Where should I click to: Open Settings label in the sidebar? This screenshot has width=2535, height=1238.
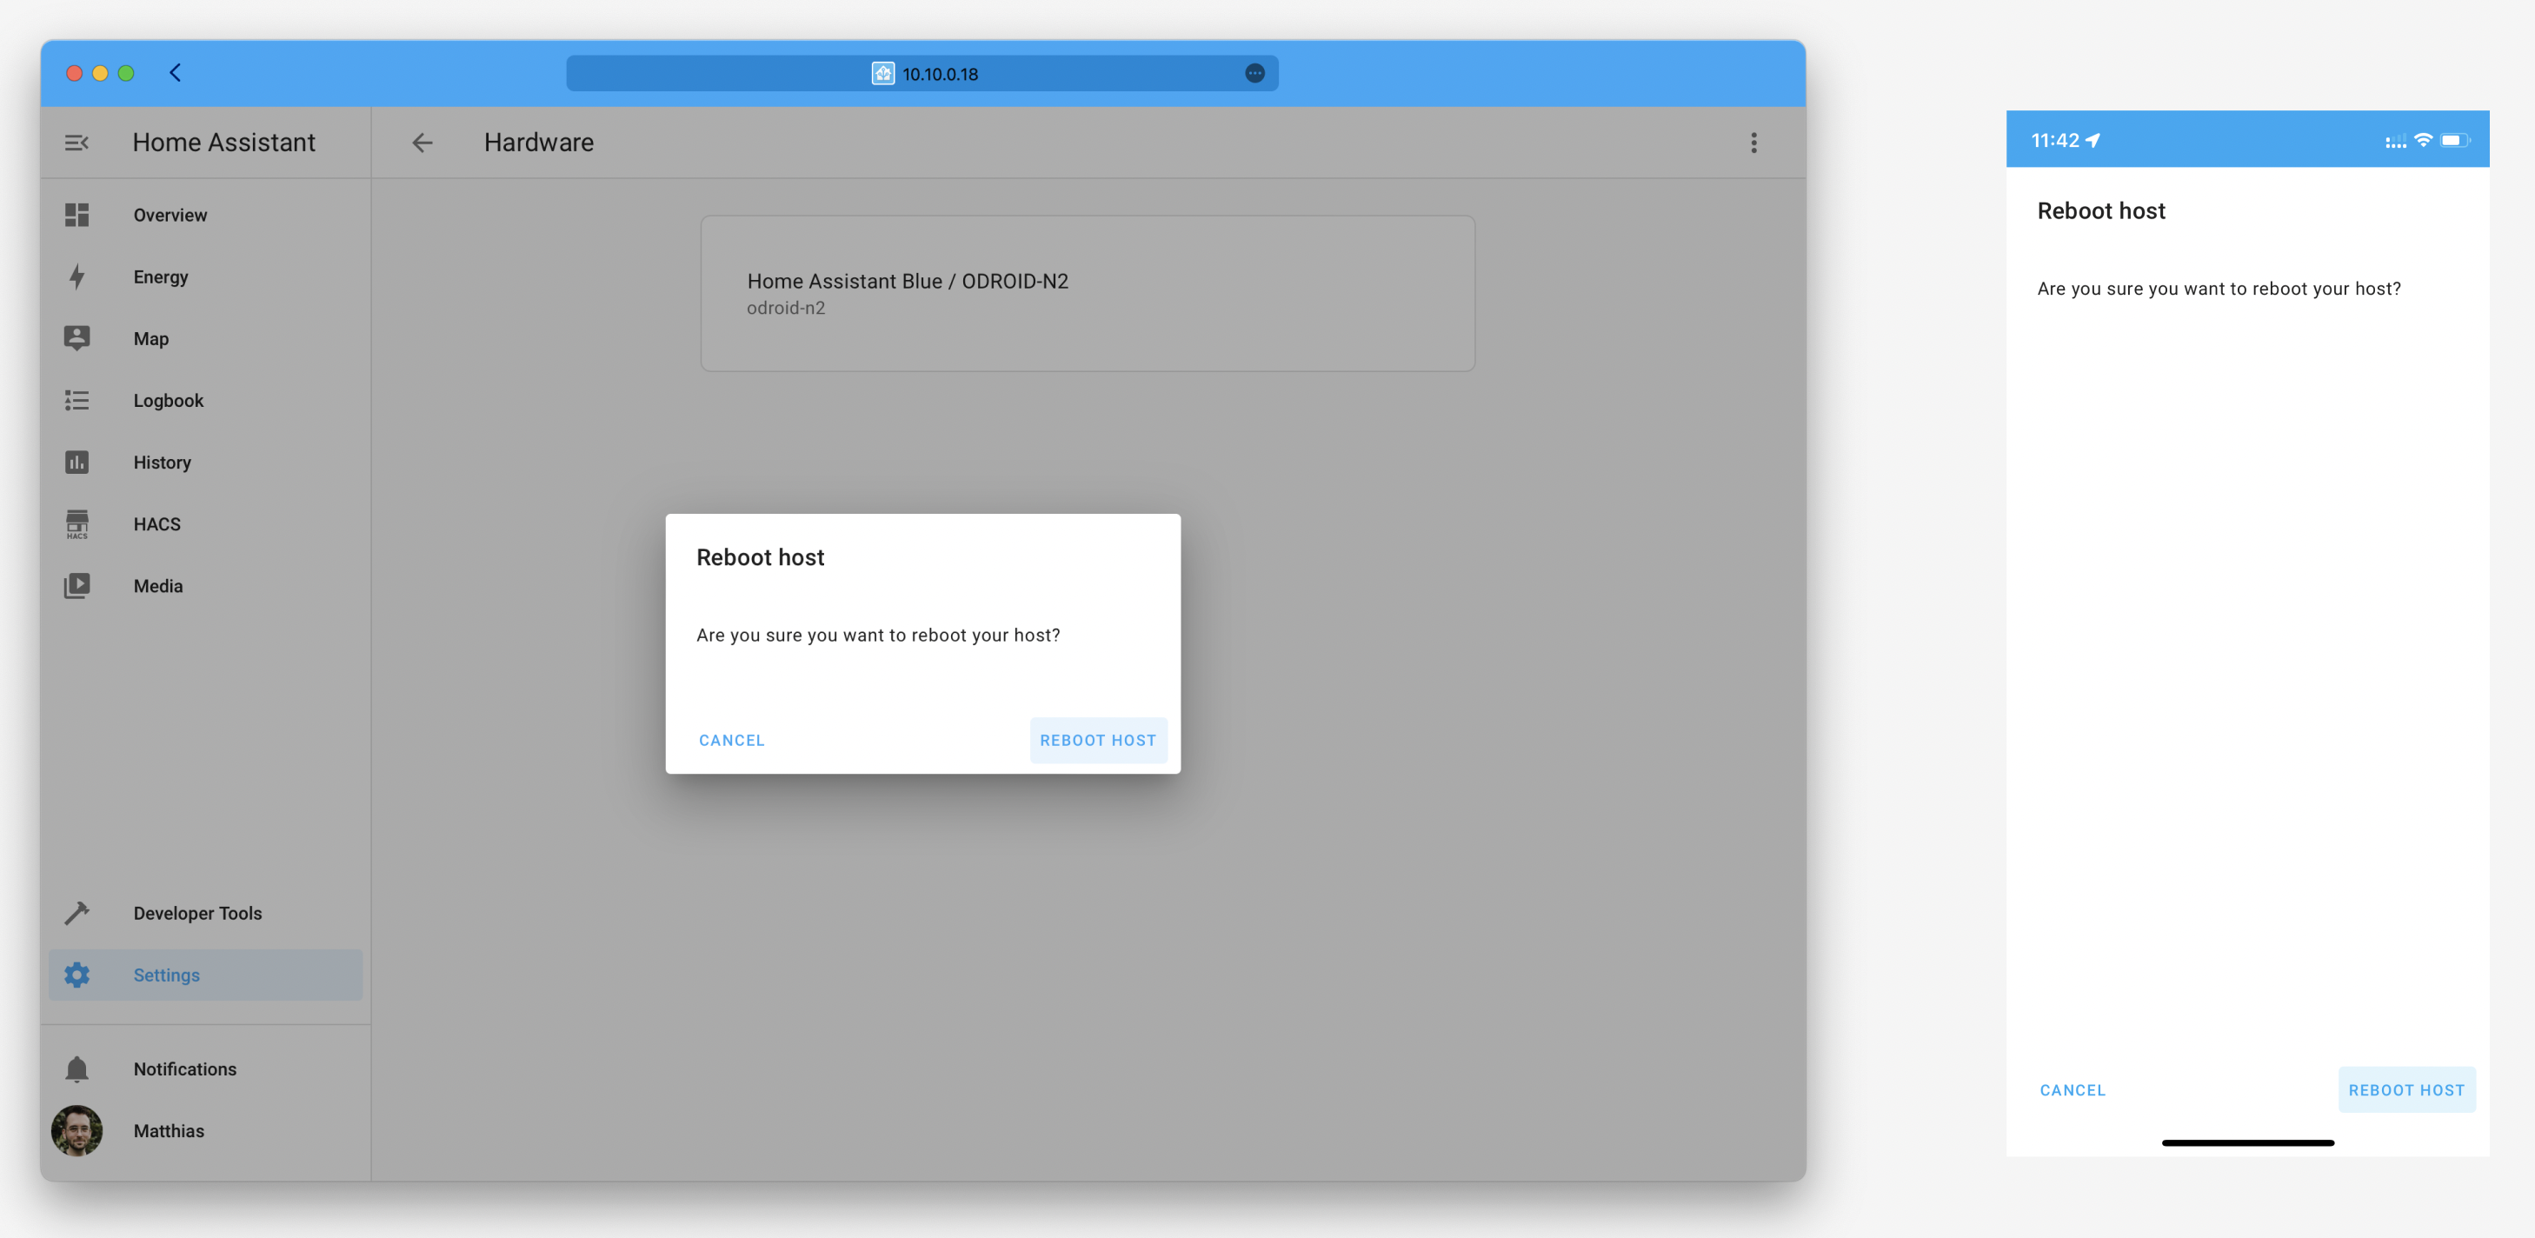[166, 975]
